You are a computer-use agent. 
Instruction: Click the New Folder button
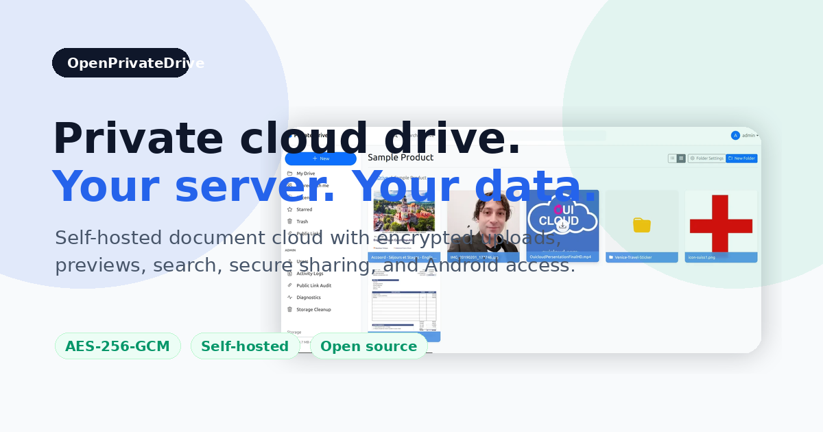[x=742, y=158]
